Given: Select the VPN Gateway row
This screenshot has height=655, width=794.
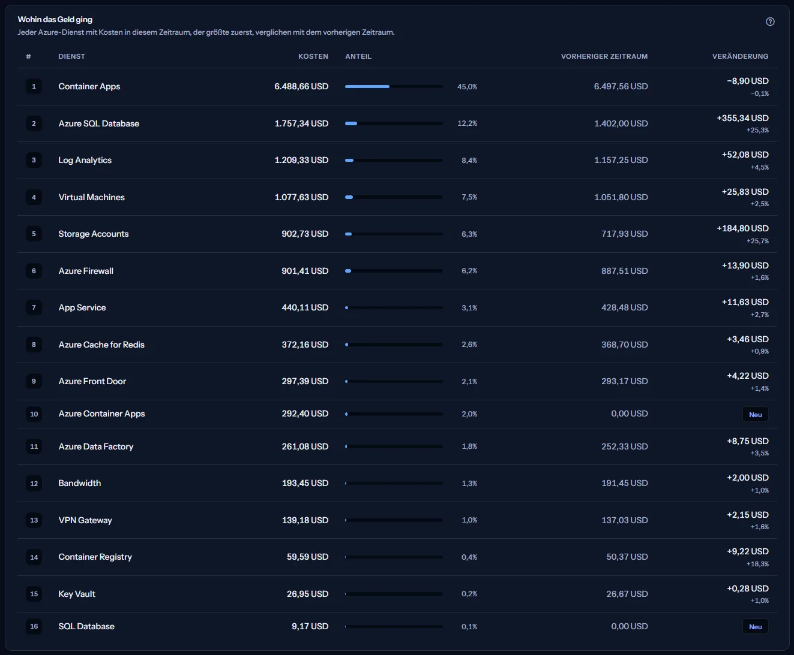Looking at the screenshot, I should (397, 520).
